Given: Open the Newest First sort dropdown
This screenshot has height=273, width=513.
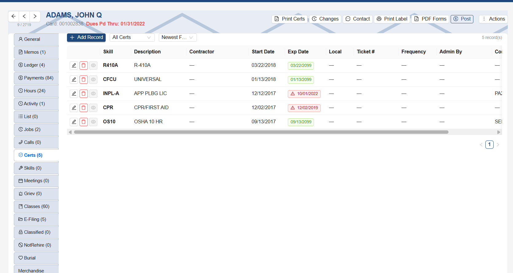Looking at the screenshot, I should click(178, 37).
